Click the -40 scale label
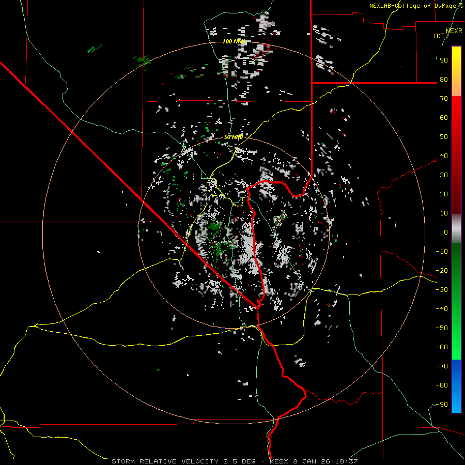Image resolution: width=465 pixels, height=465 pixels. (x=442, y=309)
